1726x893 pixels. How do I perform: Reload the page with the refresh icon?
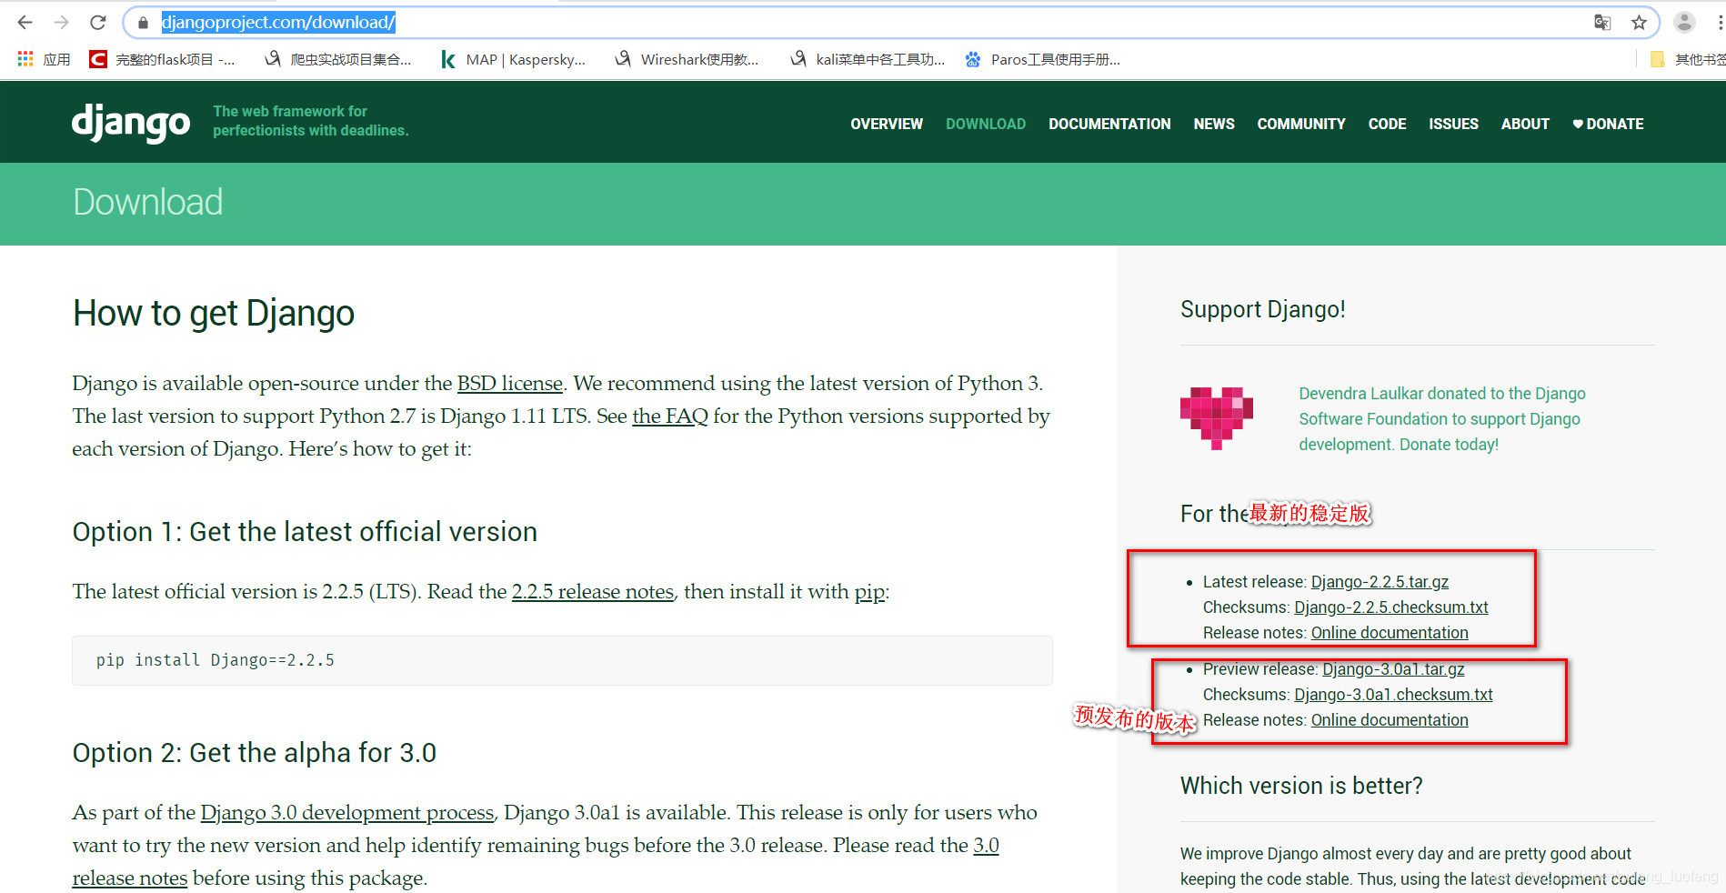pyautogui.click(x=98, y=23)
